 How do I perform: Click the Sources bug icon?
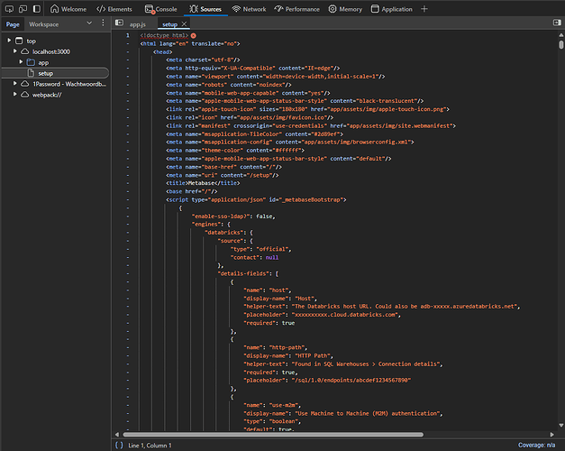(x=194, y=9)
